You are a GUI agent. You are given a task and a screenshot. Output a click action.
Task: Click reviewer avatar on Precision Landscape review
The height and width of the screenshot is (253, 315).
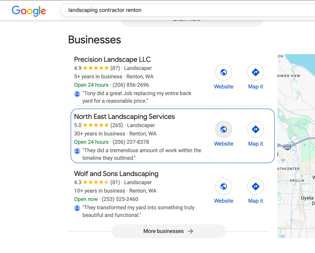click(x=77, y=94)
